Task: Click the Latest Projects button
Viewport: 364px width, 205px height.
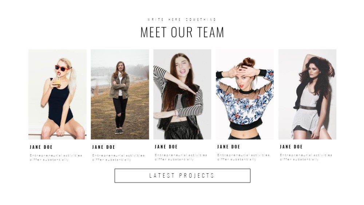Action: (182, 176)
